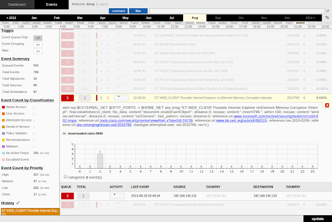This screenshot has height=222, width=332.
Task: Focus the filter text input field
Action: point(237,11)
